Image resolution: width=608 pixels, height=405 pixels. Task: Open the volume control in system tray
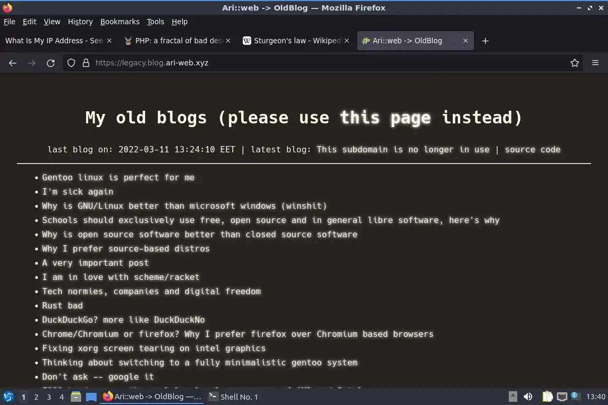pyautogui.click(x=528, y=397)
